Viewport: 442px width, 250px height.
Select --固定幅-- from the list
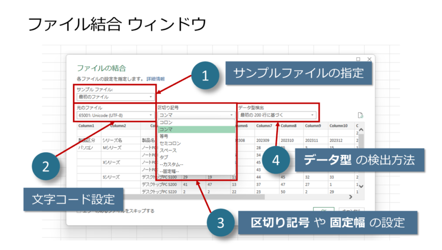tap(170, 171)
